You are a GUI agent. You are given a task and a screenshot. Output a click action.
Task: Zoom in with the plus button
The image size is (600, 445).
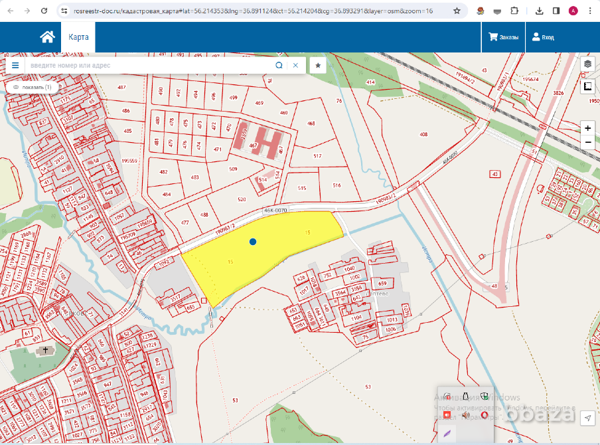[x=588, y=128]
